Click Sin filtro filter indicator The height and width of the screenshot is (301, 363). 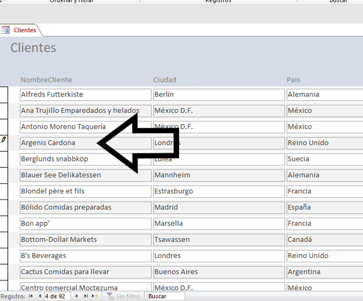tap(123, 296)
